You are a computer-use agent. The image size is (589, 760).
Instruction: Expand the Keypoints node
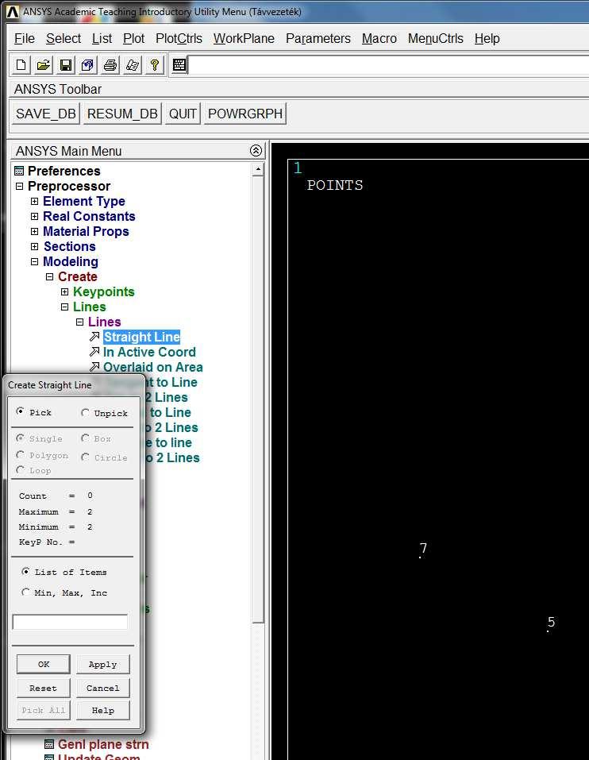[x=64, y=291]
